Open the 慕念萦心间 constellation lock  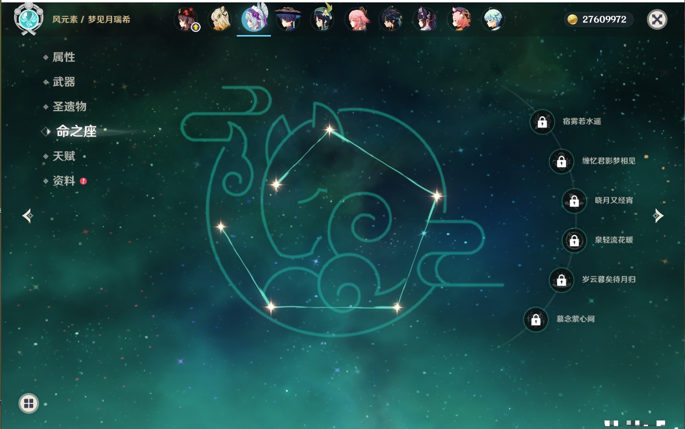click(x=536, y=319)
